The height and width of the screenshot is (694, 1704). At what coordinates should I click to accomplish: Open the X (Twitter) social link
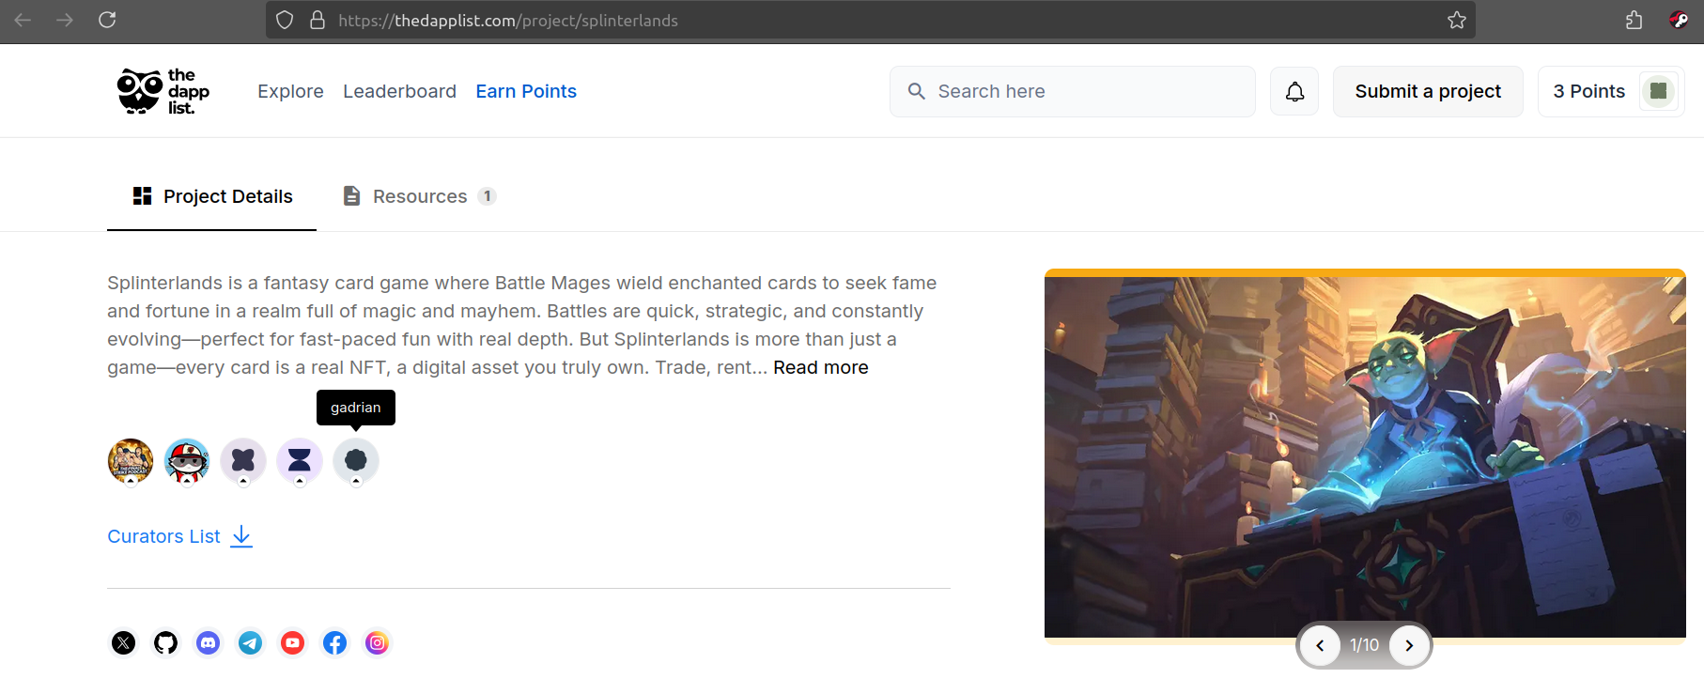pos(123,642)
